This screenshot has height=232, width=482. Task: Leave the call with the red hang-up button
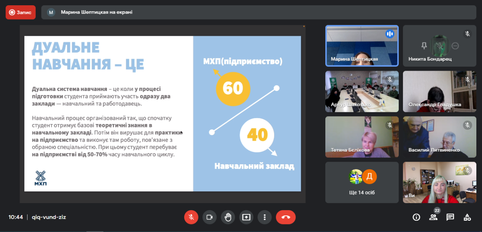(286, 217)
